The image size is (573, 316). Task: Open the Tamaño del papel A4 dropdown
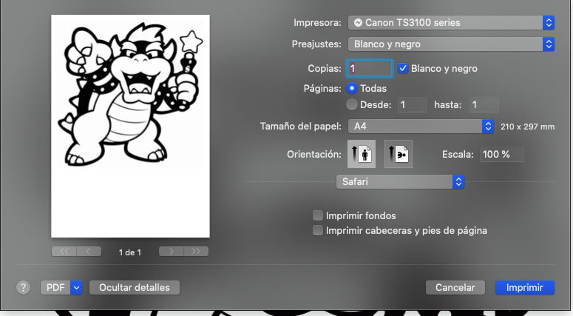[421, 127]
